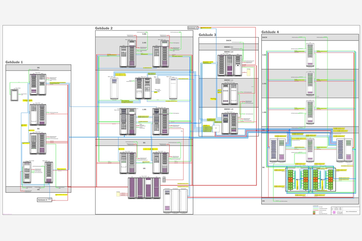Click the yellow note box in Gebäude 2 UG
Screen dimensions: 362x241
click(118, 194)
